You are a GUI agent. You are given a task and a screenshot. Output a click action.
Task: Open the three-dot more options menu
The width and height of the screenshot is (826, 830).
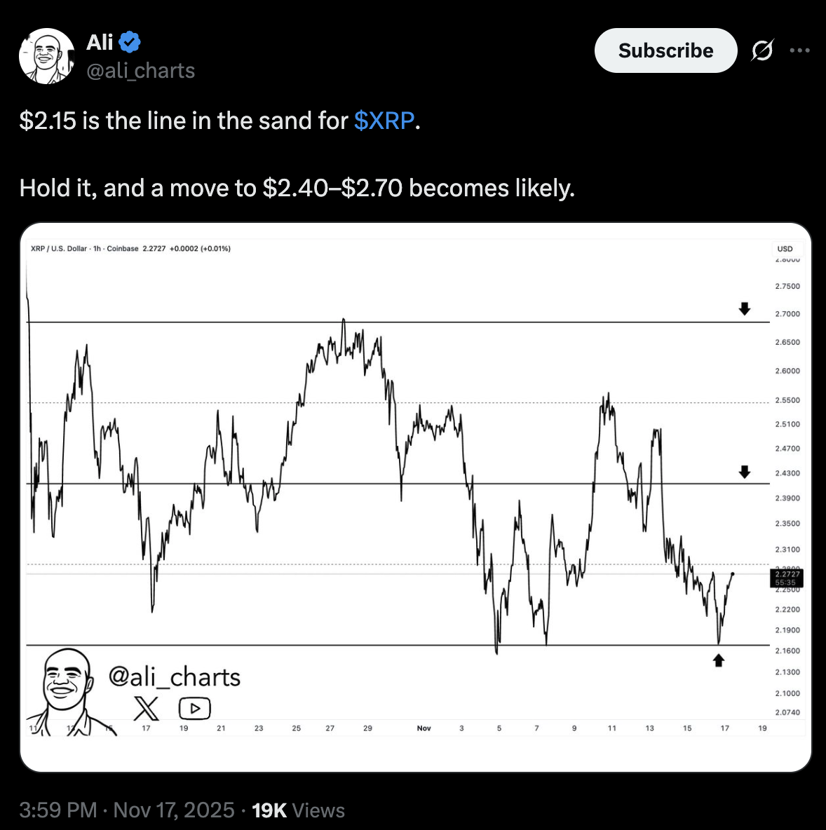click(799, 50)
